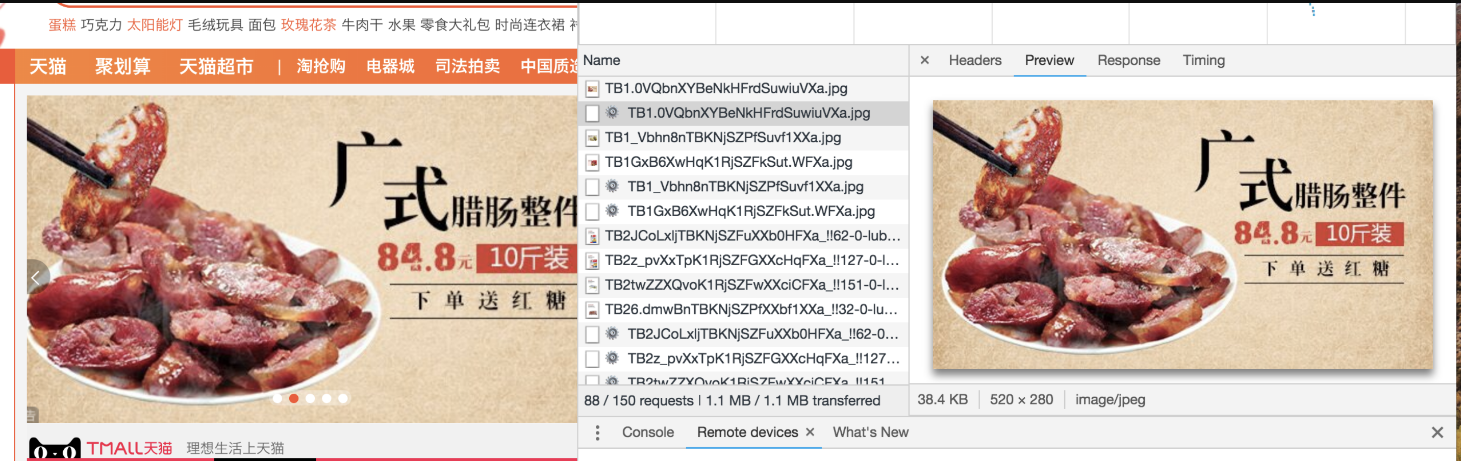The width and height of the screenshot is (1461, 461).
Task: Open the Console drawer tab
Action: click(x=648, y=432)
